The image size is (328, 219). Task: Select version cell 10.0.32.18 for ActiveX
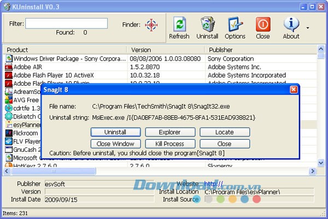(145, 75)
